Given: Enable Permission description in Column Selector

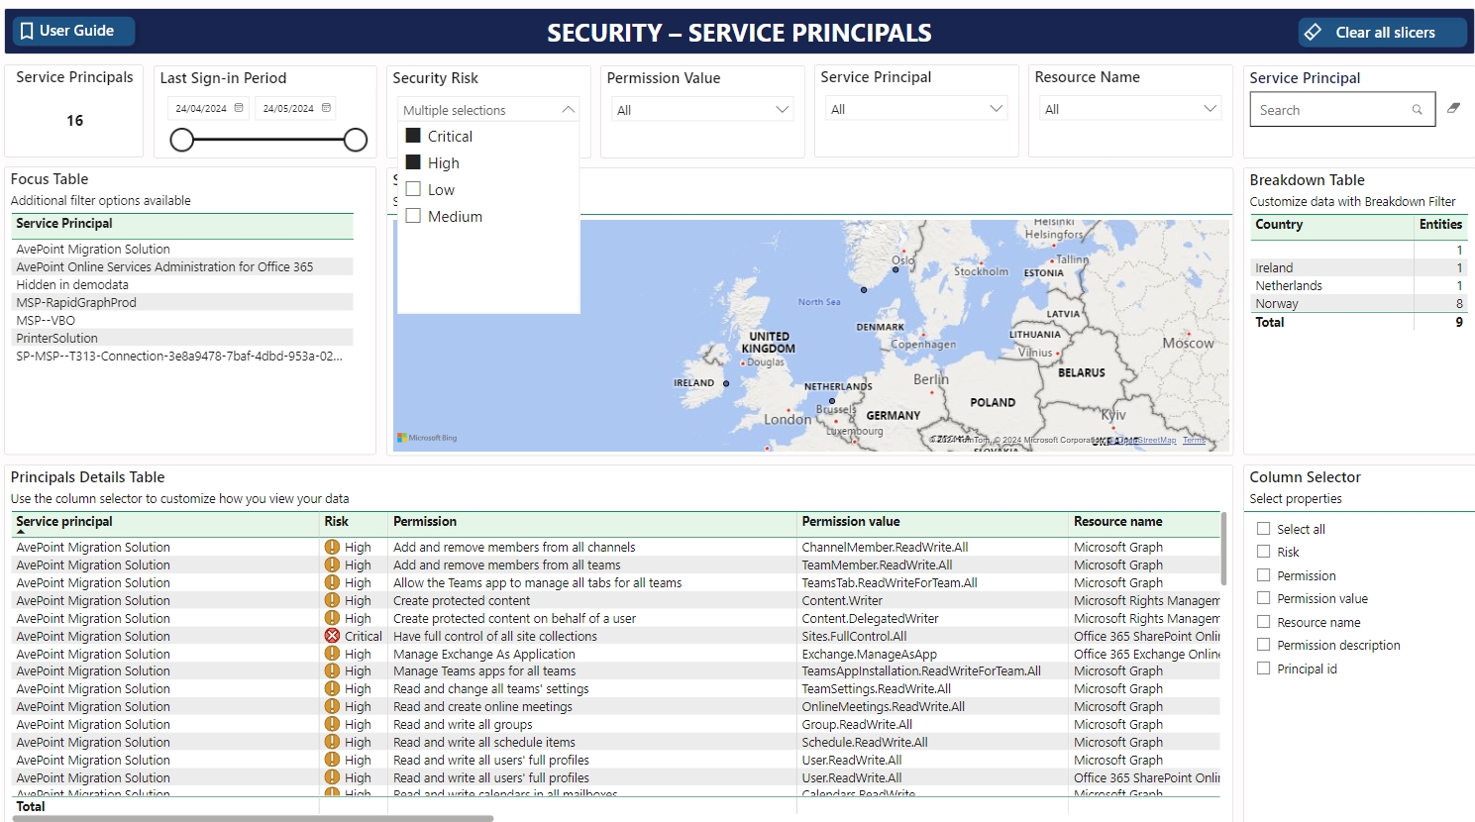Looking at the screenshot, I should click(x=1263, y=645).
